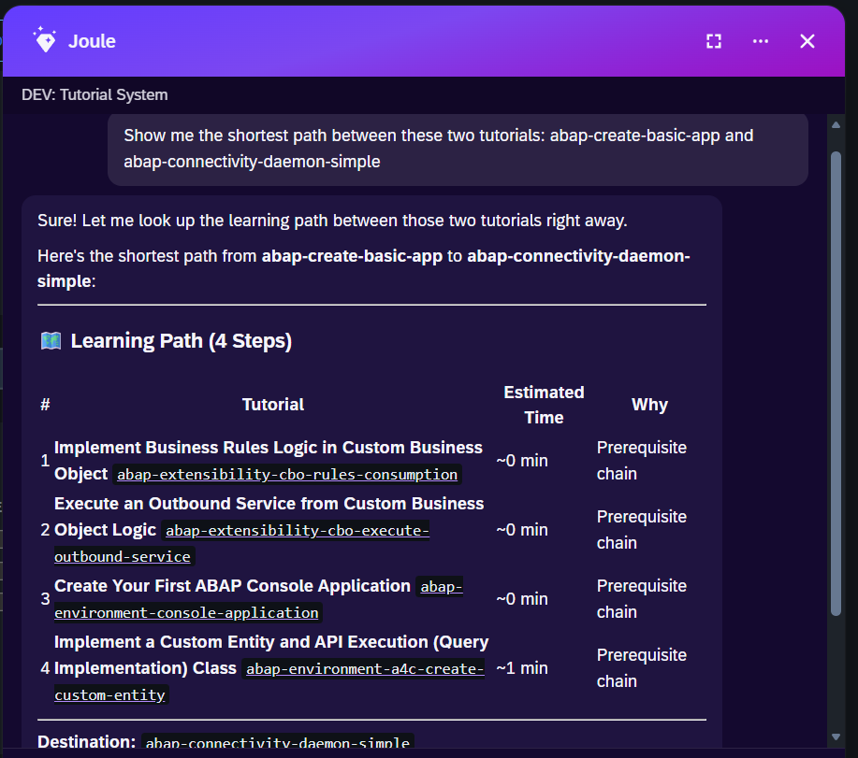858x758 pixels.
Task: Open abap-environment-a4c-create-custom-entity link
Action: pyautogui.click(x=365, y=668)
